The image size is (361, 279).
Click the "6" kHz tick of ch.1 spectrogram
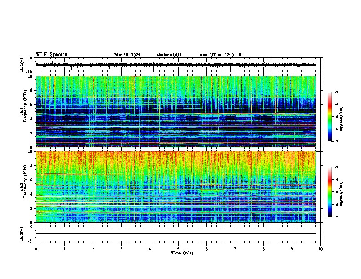tap(31, 105)
